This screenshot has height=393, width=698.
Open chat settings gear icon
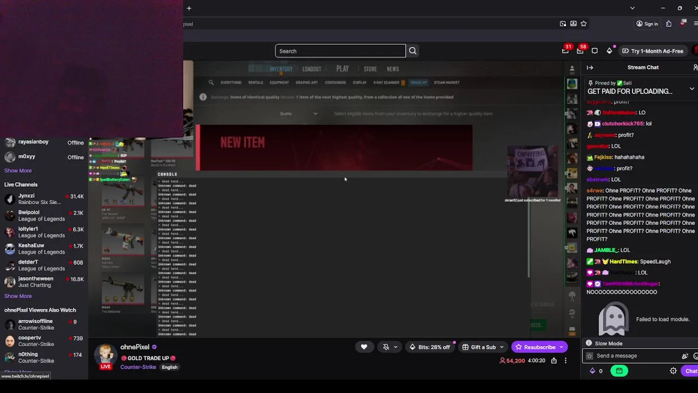point(673,371)
